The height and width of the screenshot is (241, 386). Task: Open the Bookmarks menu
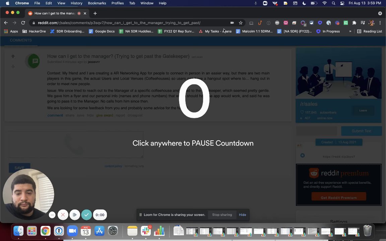97,3
